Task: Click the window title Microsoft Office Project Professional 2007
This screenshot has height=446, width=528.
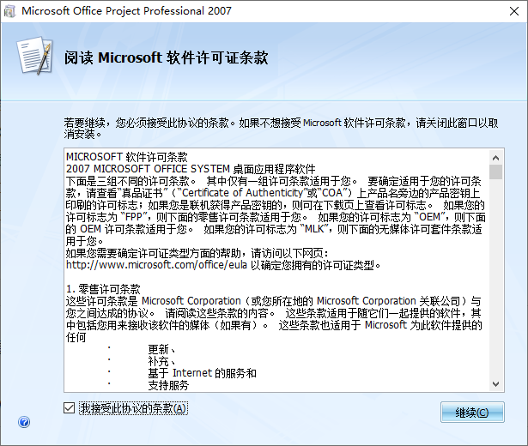Action: [126, 11]
